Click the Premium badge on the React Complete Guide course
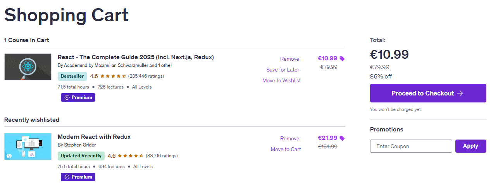Screen dimensions: 491x184 (x=78, y=97)
